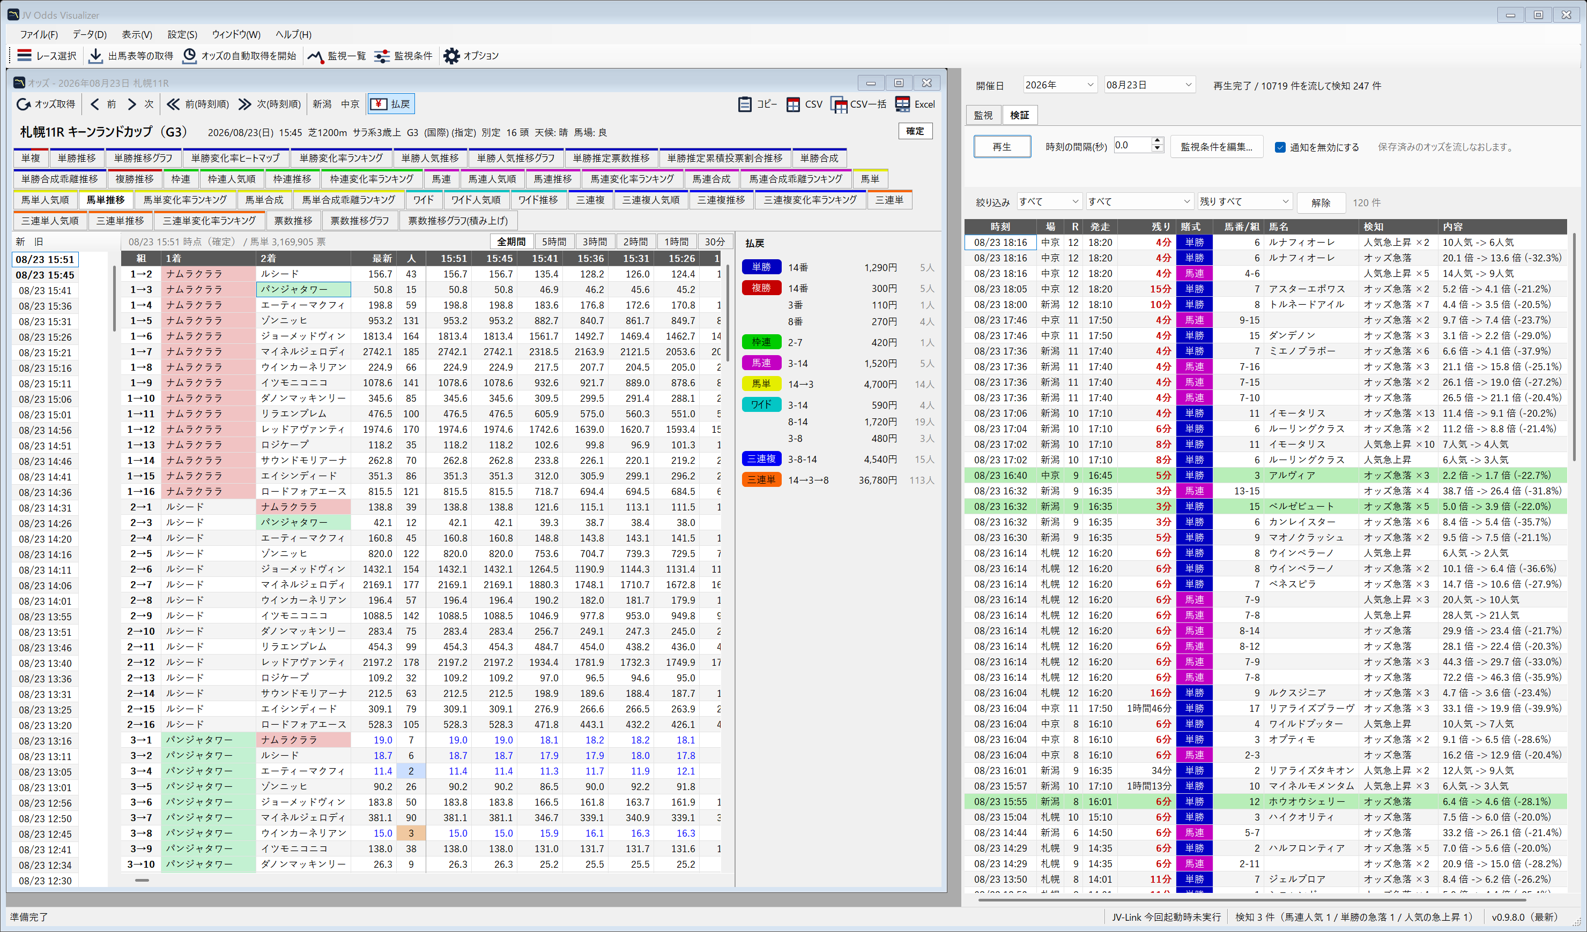Screen dimensions: 1587x932
Task: Open the 表示(V) menu
Action: (137, 34)
